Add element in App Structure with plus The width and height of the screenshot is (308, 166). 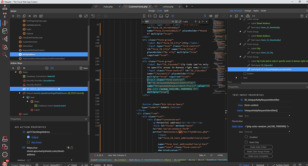(x=231, y=16)
